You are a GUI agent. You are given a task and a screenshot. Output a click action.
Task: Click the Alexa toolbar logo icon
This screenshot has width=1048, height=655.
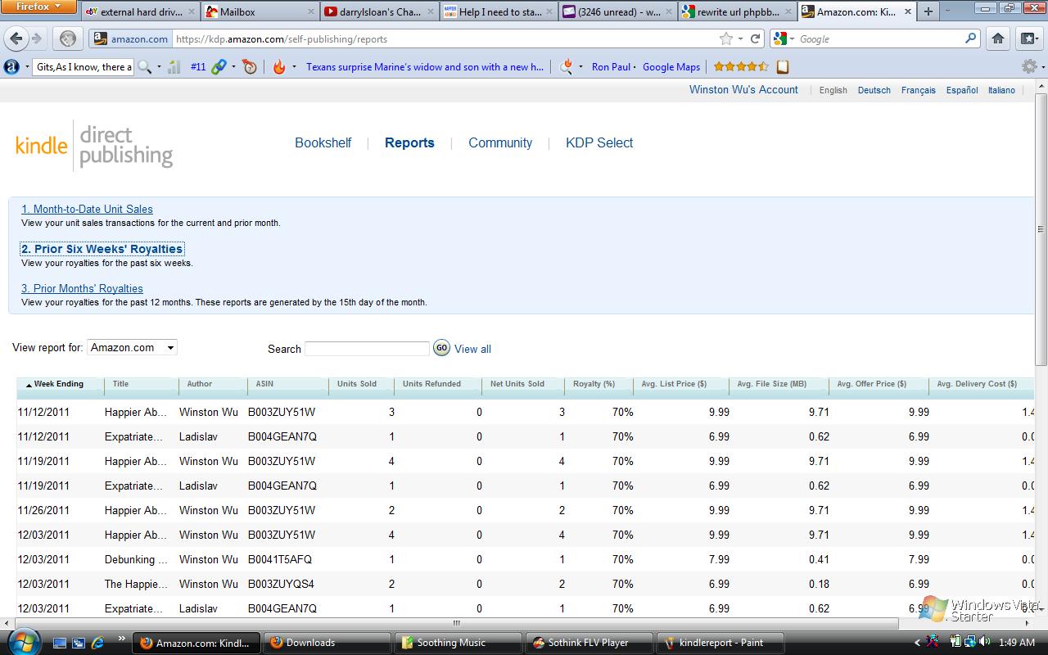[11, 67]
